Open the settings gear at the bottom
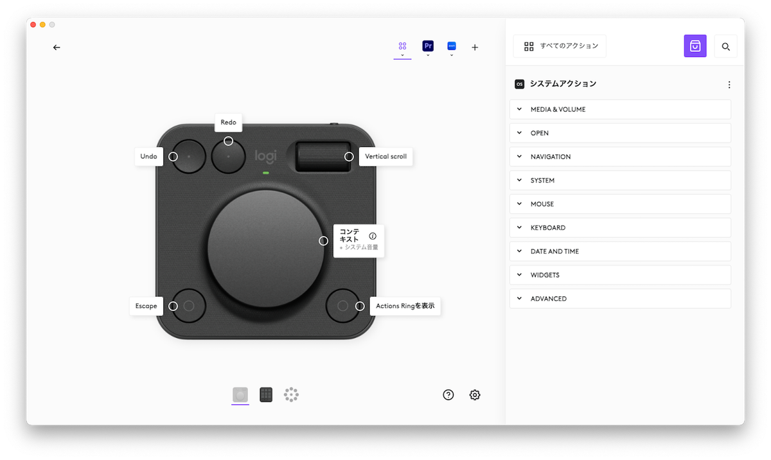The width and height of the screenshot is (771, 460). click(475, 394)
